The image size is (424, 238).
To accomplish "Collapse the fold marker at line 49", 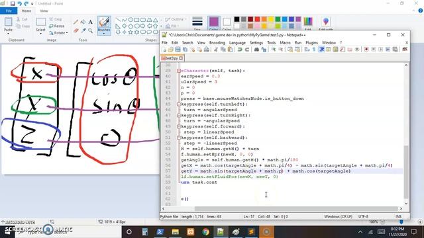I will 179,126.
